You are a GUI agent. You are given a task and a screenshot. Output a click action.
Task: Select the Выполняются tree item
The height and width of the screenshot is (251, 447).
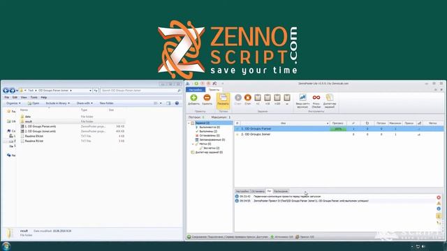[x=210, y=127]
